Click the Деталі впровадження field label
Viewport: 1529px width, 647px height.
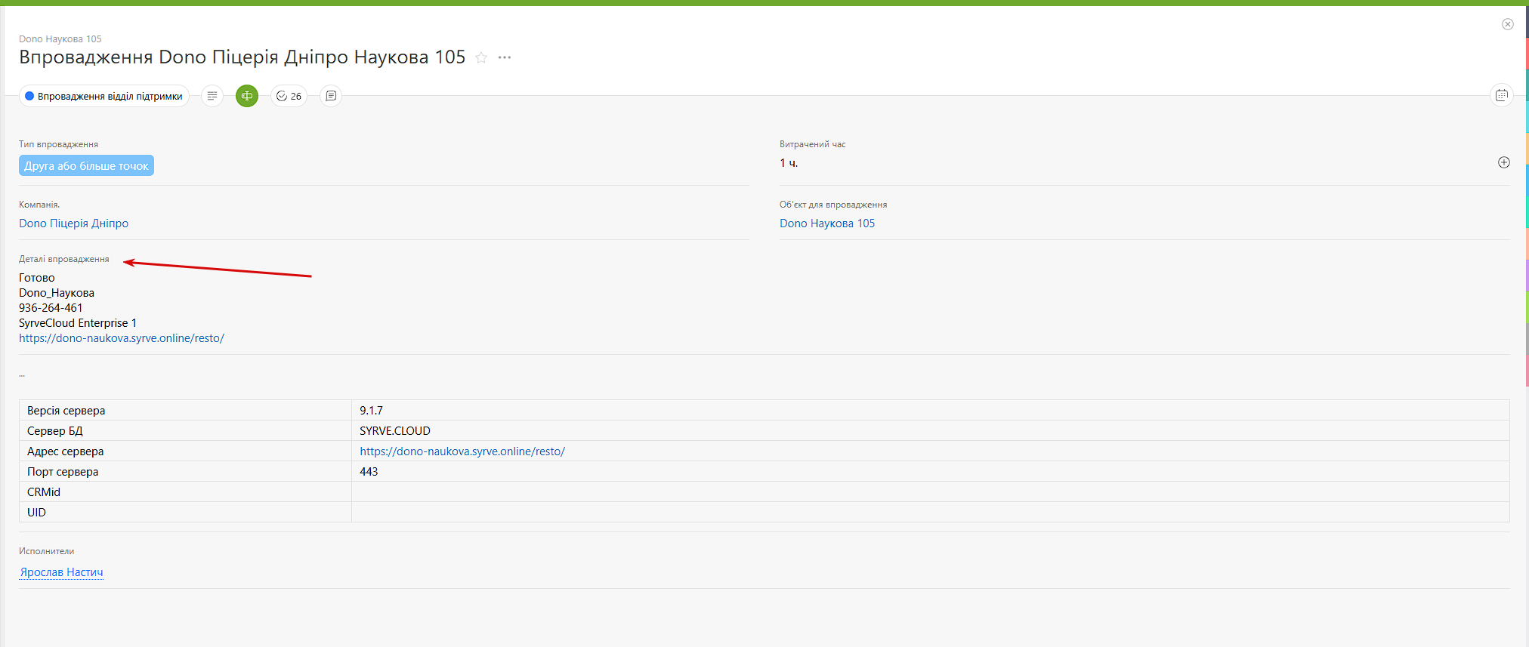tap(64, 259)
